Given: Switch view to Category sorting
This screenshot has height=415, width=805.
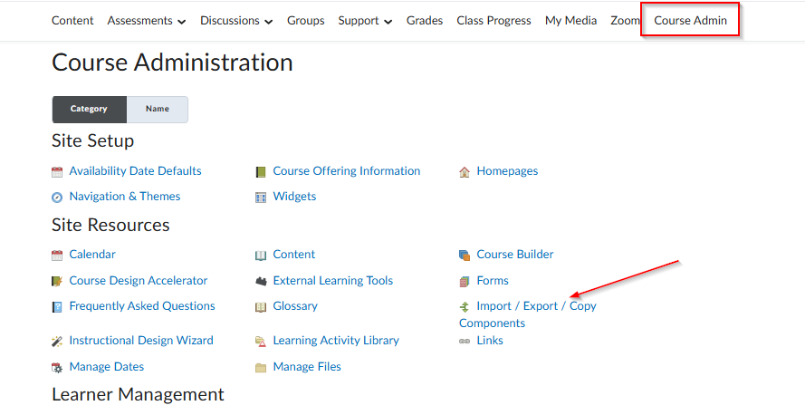Looking at the screenshot, I should tap(89, 109).
